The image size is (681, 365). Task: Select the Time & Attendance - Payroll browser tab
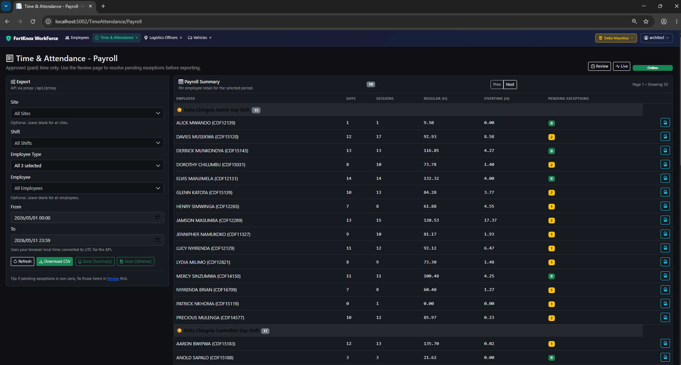54,6
